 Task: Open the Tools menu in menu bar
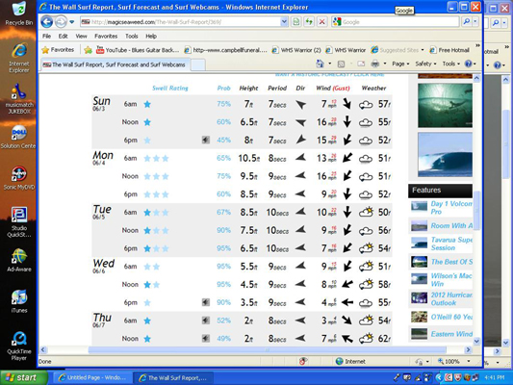click(132, 36)
